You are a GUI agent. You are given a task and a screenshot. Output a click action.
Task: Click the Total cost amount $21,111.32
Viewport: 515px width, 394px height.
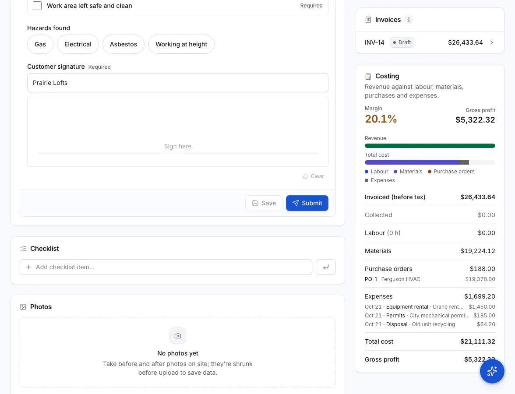click(477, 341)
